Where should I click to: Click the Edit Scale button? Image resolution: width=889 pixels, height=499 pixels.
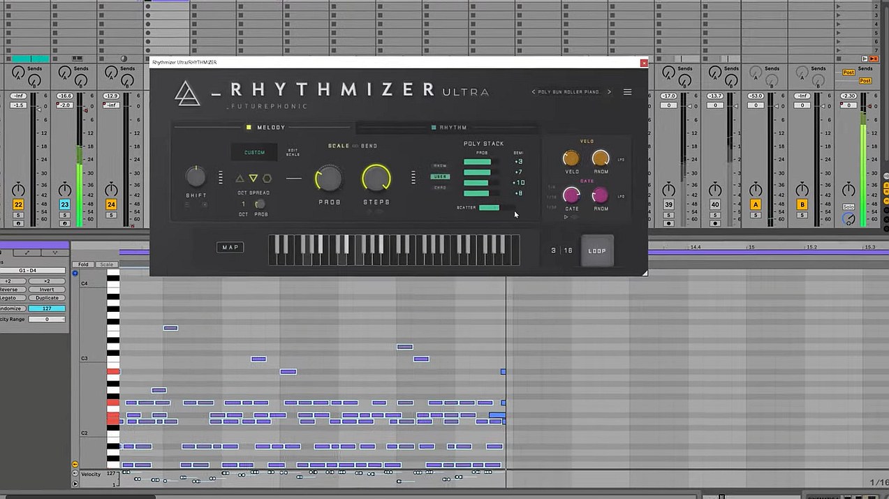(x=293, y=152)
